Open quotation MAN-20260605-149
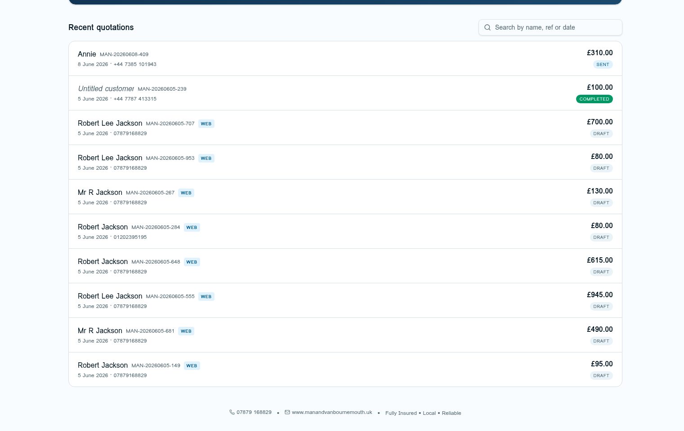Viewport: 684px width, 431px height. [345, 369]
